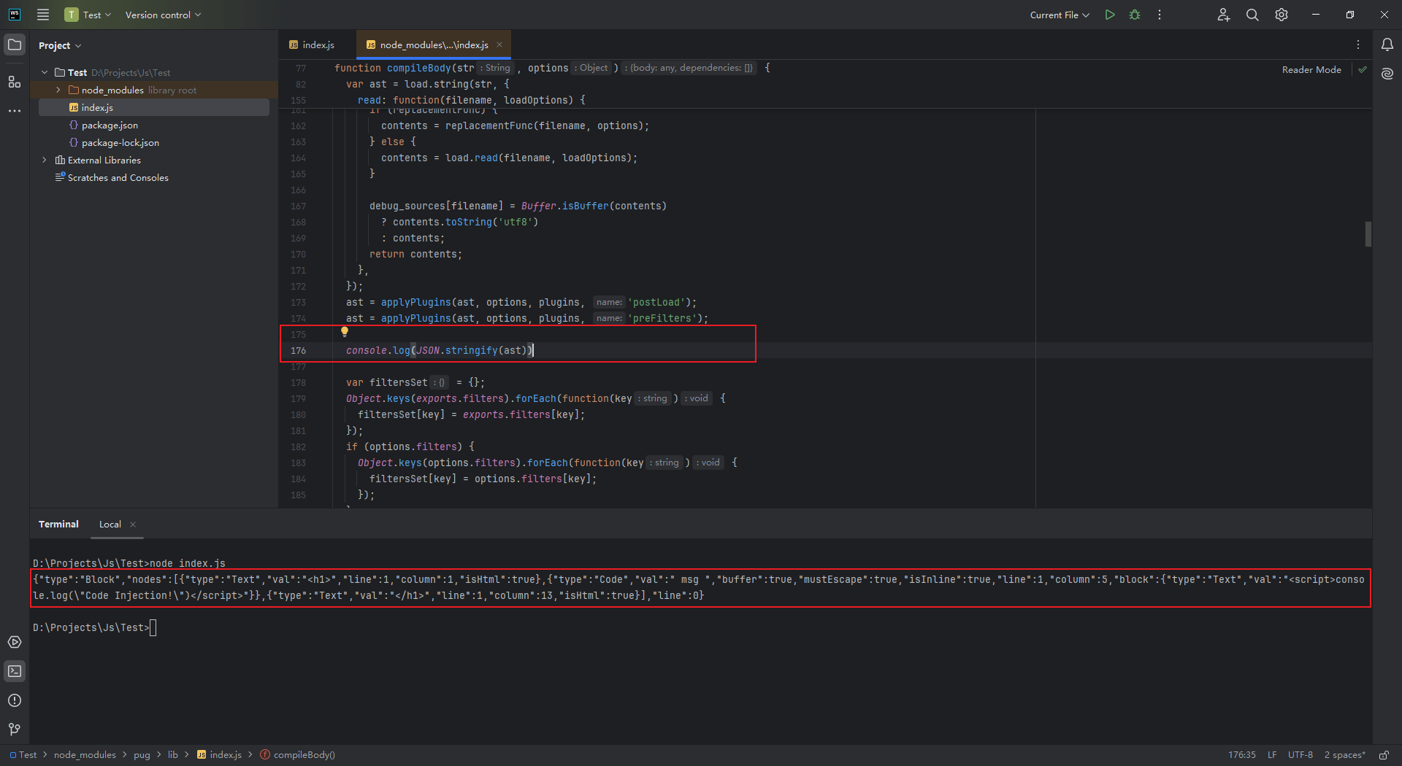Viewport: 1402px width, 766px height.
Task: Click the Debug bug icon
Action: point(1135,15)
